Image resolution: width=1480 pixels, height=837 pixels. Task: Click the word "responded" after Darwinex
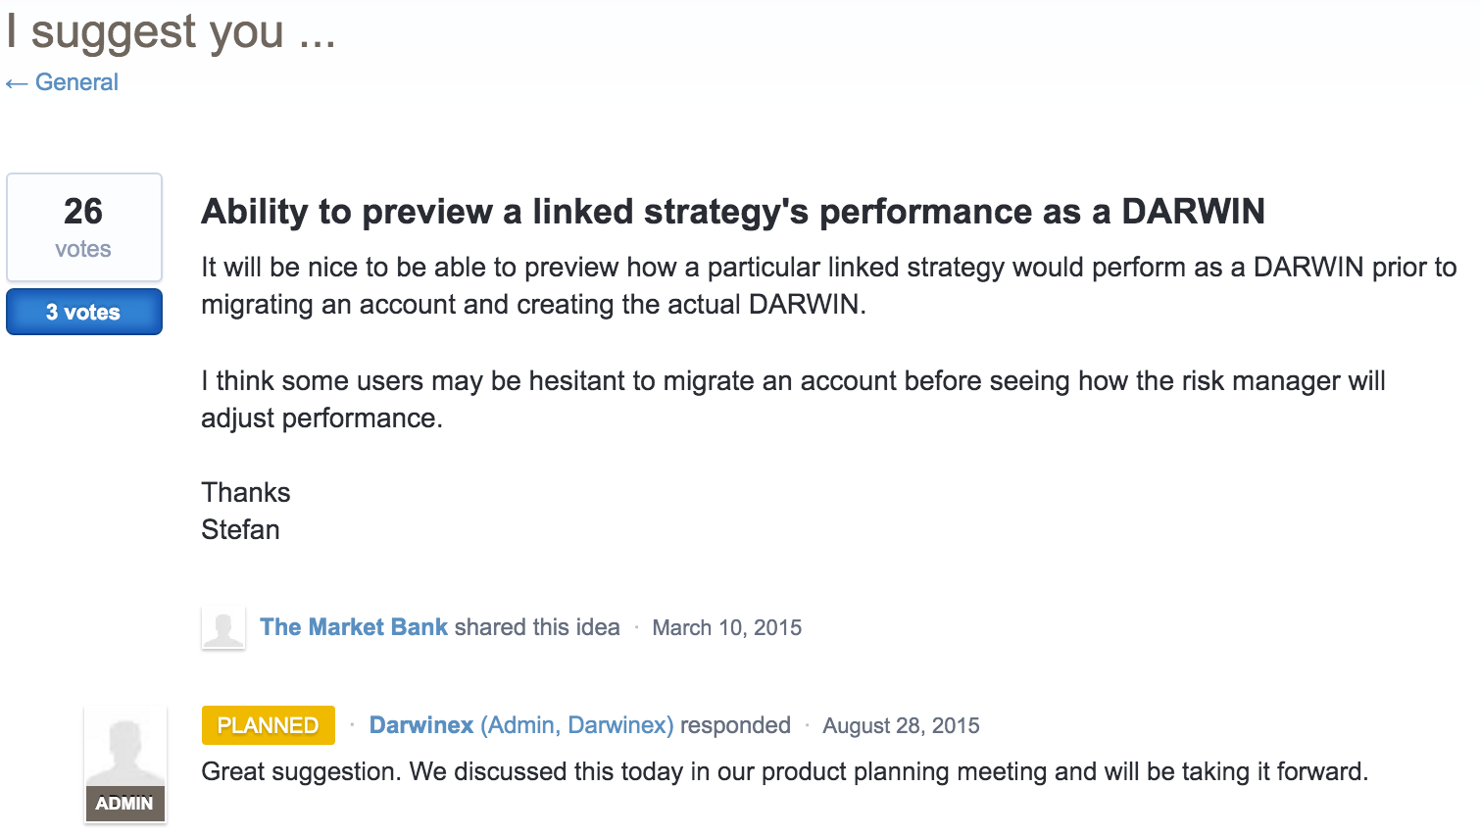735,725
